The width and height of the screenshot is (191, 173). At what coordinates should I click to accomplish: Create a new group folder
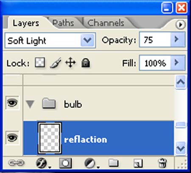coord(113,163)
